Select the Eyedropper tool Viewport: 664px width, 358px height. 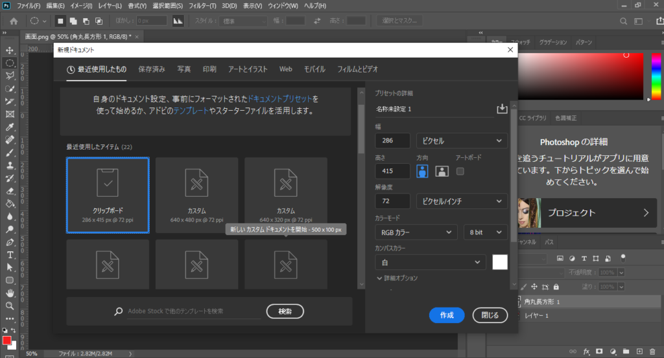[x=10, y=127]
